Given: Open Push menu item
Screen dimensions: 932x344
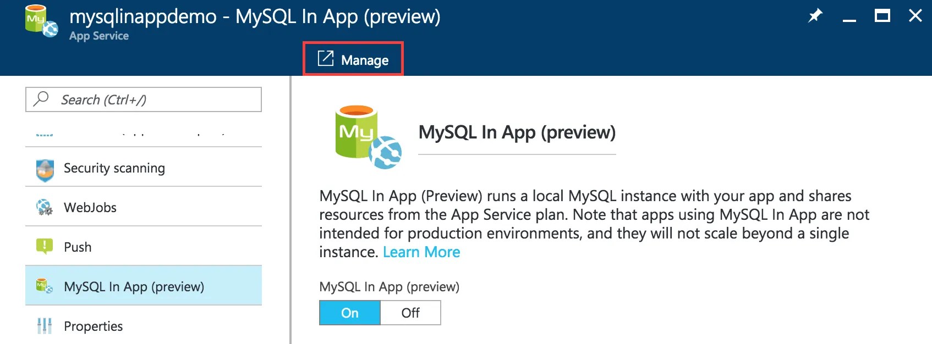Looking at the screenshot, I should pos(144,247).
